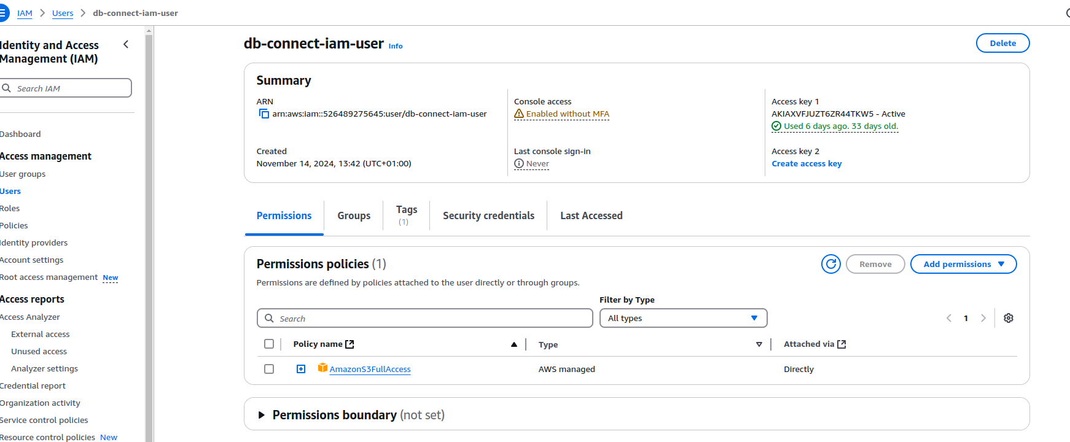The width and height of the screenshot is (1070, 442).
Task: Open the Tags tab
Action: [407, 215]
